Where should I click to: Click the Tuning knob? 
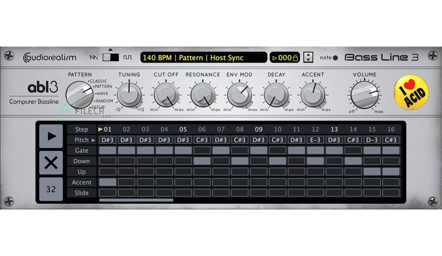(129, 95)
